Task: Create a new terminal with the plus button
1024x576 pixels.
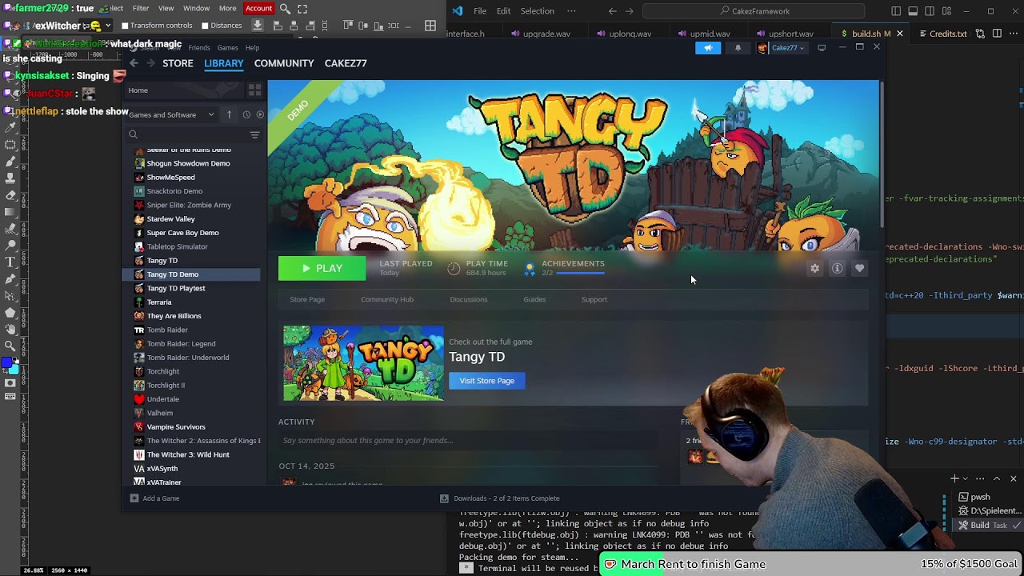Action: coord(954,479)
